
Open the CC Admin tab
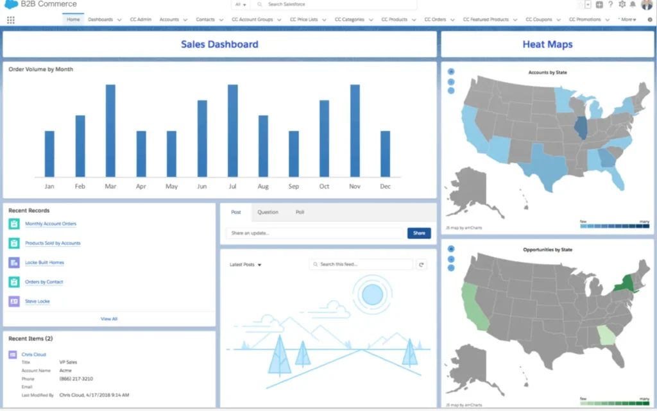141,20
